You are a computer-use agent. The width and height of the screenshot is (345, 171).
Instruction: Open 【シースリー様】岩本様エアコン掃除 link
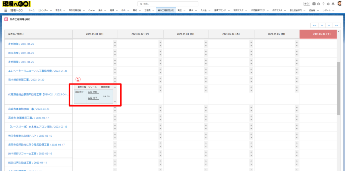(x=38, y=127)
